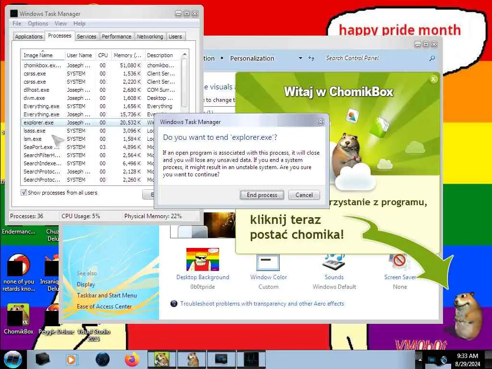Screen dimensions: 492x369
Task: Open the Peggle Deluxe desktop shortcut
Action: pyautogui.click(x=56, y=319)
